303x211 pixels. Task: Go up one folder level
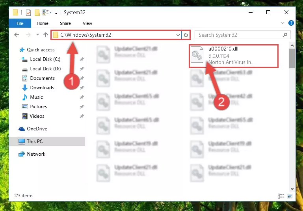pyautogui.click(x=46, y=35)
